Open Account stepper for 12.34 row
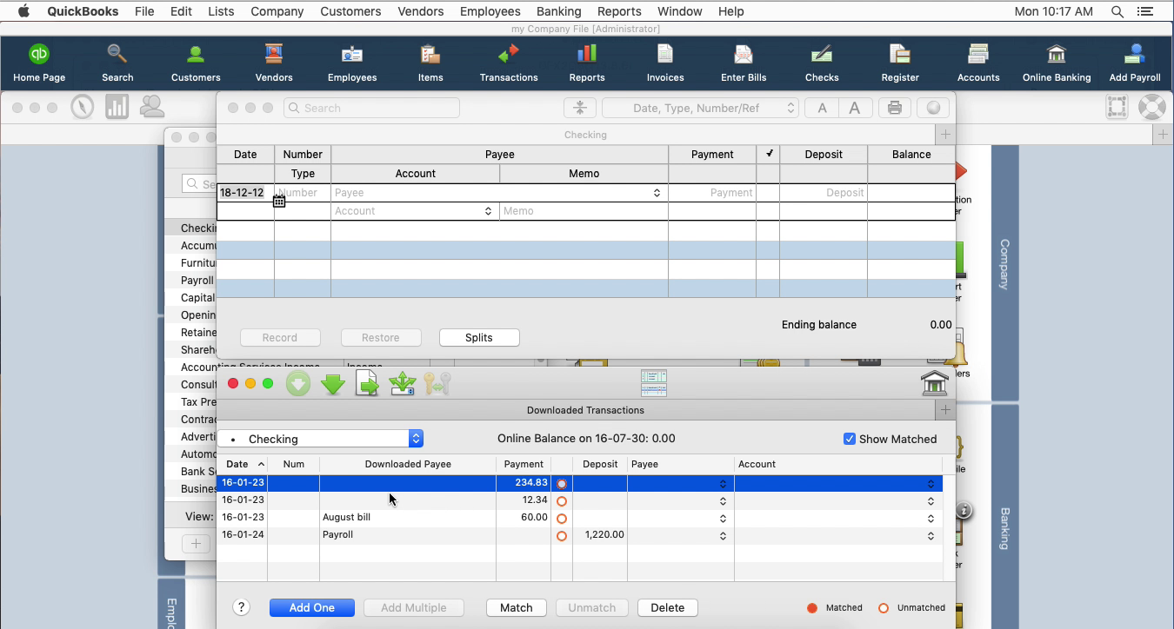The width and height of the screenshot is (1174, 629). coord(931,501)
